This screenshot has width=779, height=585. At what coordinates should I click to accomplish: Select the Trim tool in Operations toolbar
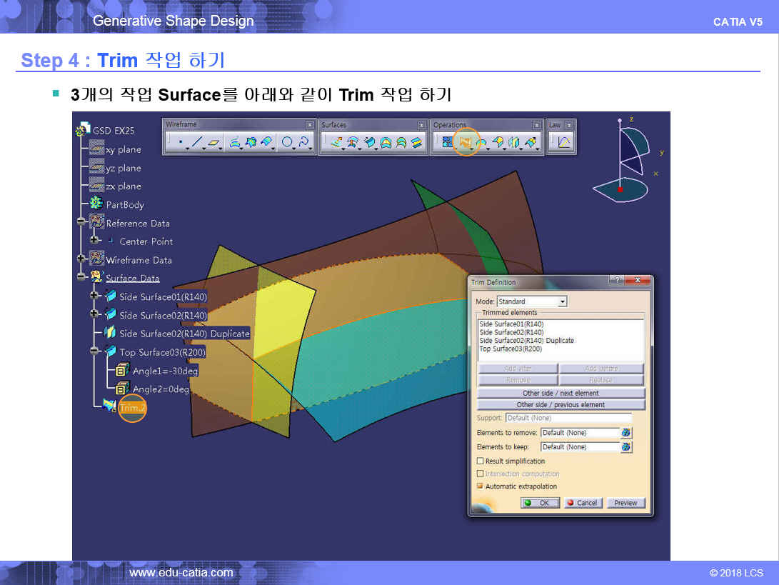coord(466,143)
